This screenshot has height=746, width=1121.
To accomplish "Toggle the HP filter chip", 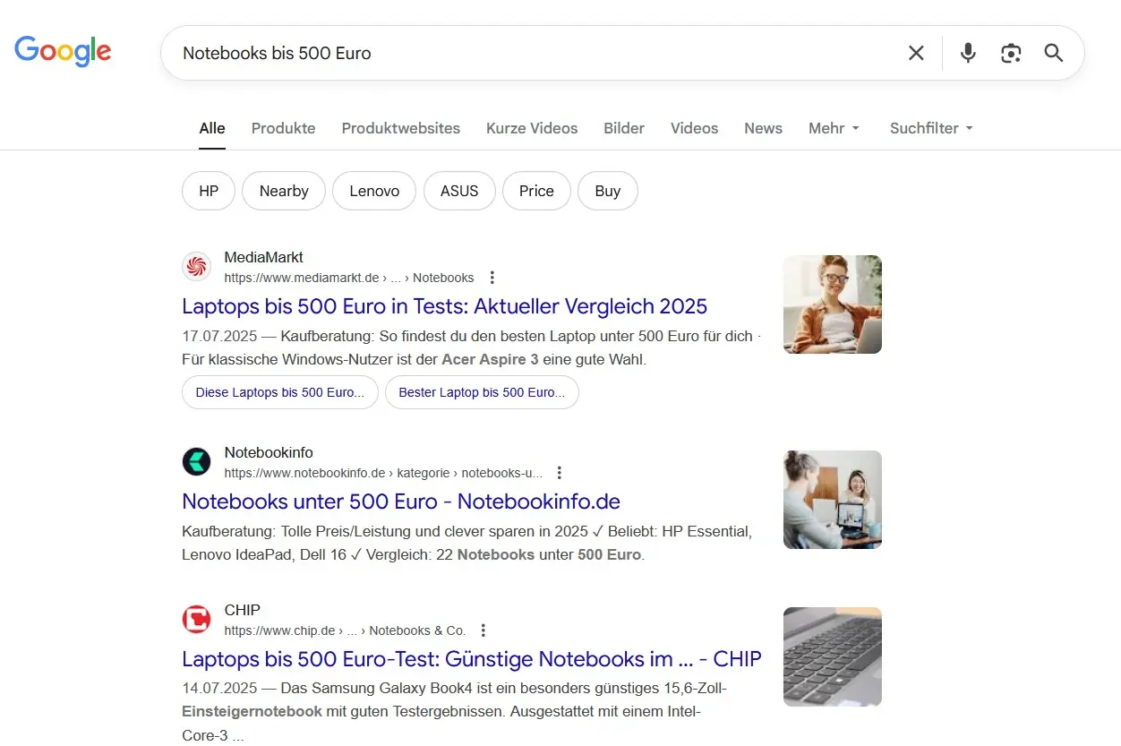I will coord(208,191).
